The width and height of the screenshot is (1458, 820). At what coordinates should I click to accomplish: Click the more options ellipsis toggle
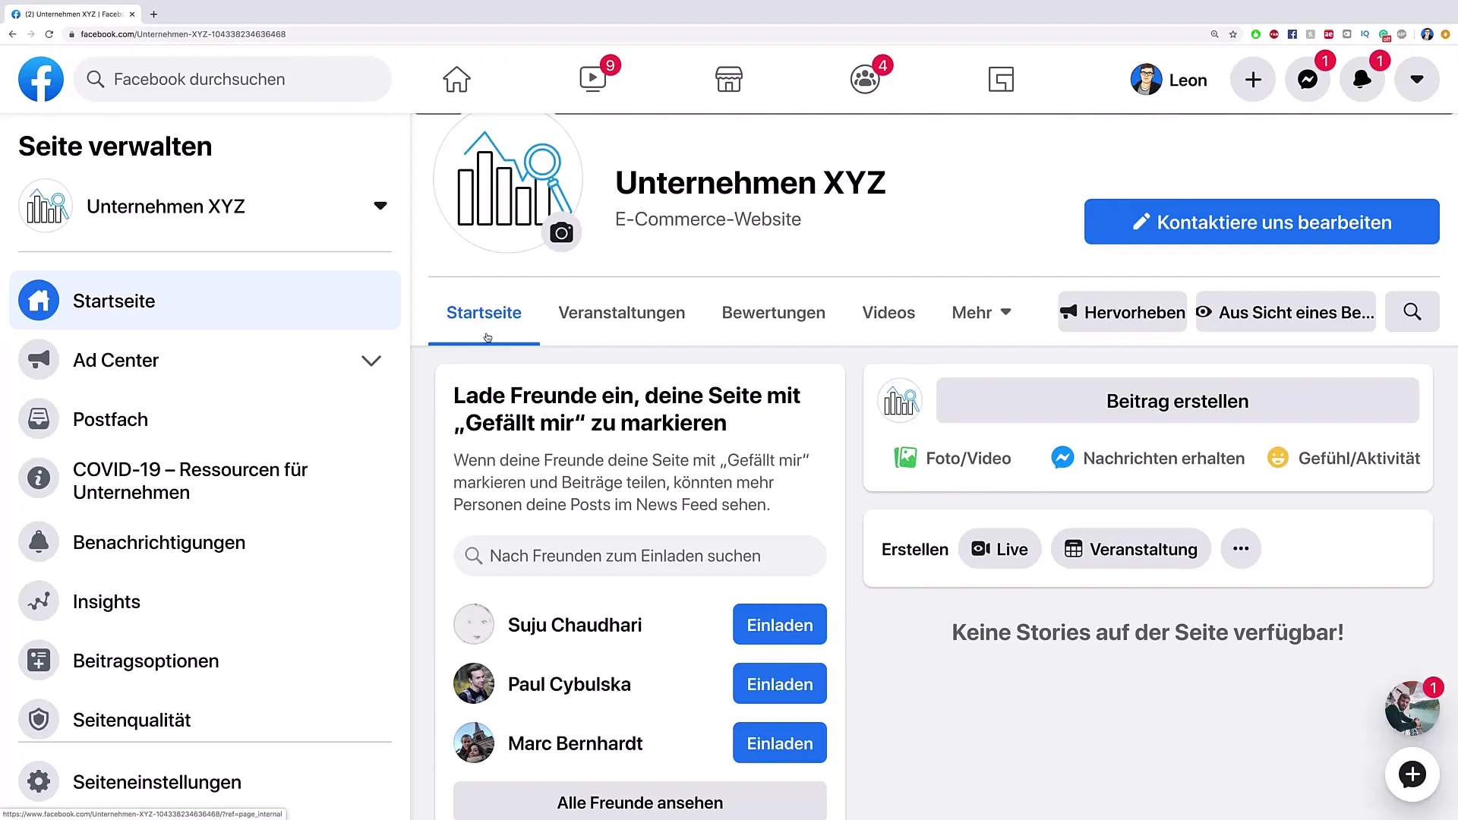coord(1240,549)
